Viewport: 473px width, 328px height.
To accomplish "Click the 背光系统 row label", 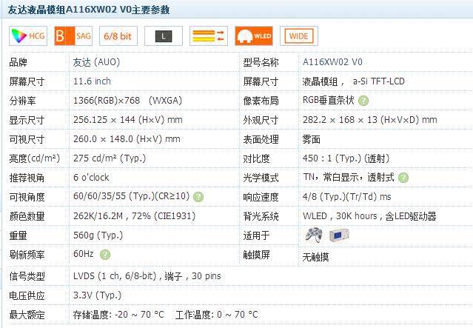I will tap(261, 216).
